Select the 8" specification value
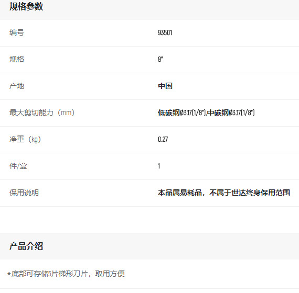This screenshot has width=299, height=293. (x=161, y=59)
